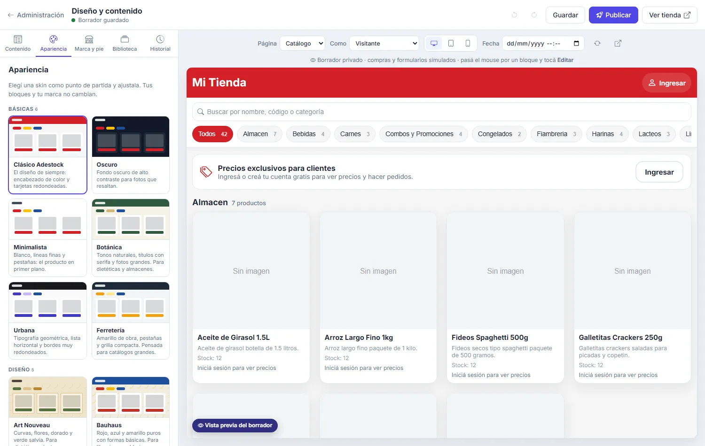Select the Apariencia tab

(x=54, y=43)
